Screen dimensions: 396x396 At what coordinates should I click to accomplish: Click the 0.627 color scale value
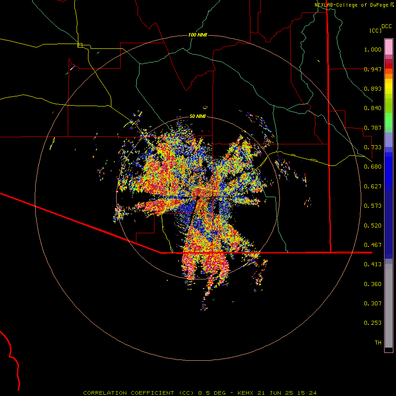(x=373, y=187)
